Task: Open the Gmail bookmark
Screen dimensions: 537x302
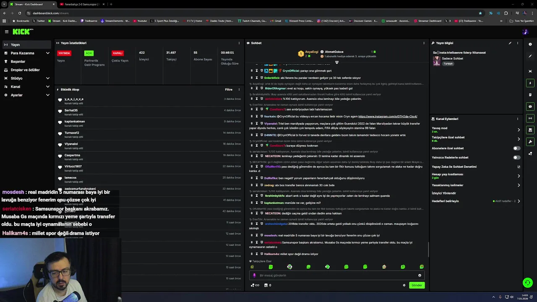Action: [x=276, y=21]
